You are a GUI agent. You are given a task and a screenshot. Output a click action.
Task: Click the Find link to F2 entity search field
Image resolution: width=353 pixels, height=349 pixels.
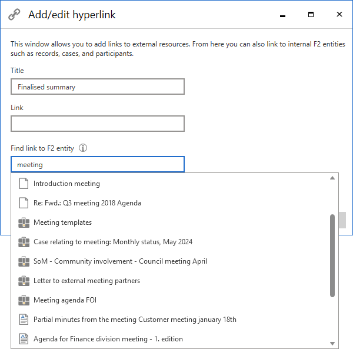[98, 165]
